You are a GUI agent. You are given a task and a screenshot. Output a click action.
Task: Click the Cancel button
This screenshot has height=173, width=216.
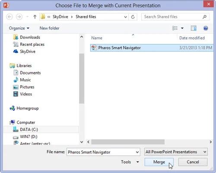pos(193,162)
